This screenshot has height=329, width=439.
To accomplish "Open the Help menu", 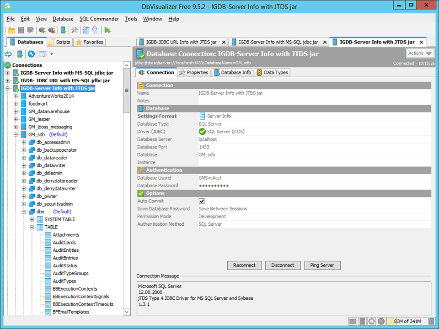I will click(x=174, y=19).
